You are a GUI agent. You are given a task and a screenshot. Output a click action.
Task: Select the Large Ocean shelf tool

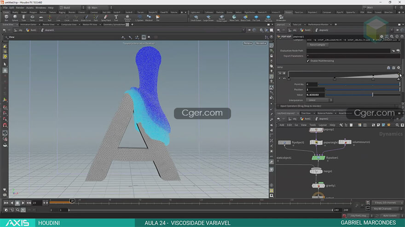click(x=208, y=18)
